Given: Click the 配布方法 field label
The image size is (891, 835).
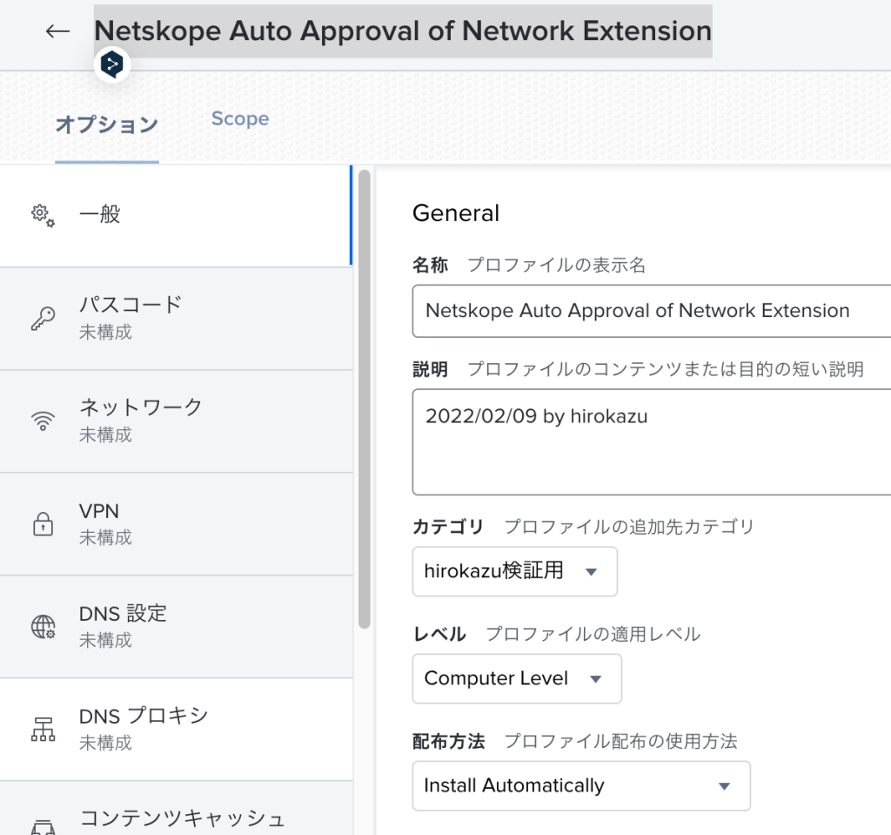Looking at the screenshot, I should (448, 741).
